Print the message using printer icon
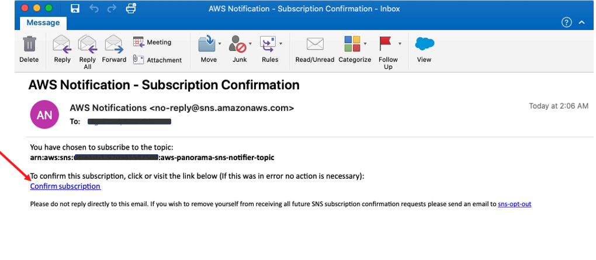Viewport: 596px width, 260px height. pos(131,8)
